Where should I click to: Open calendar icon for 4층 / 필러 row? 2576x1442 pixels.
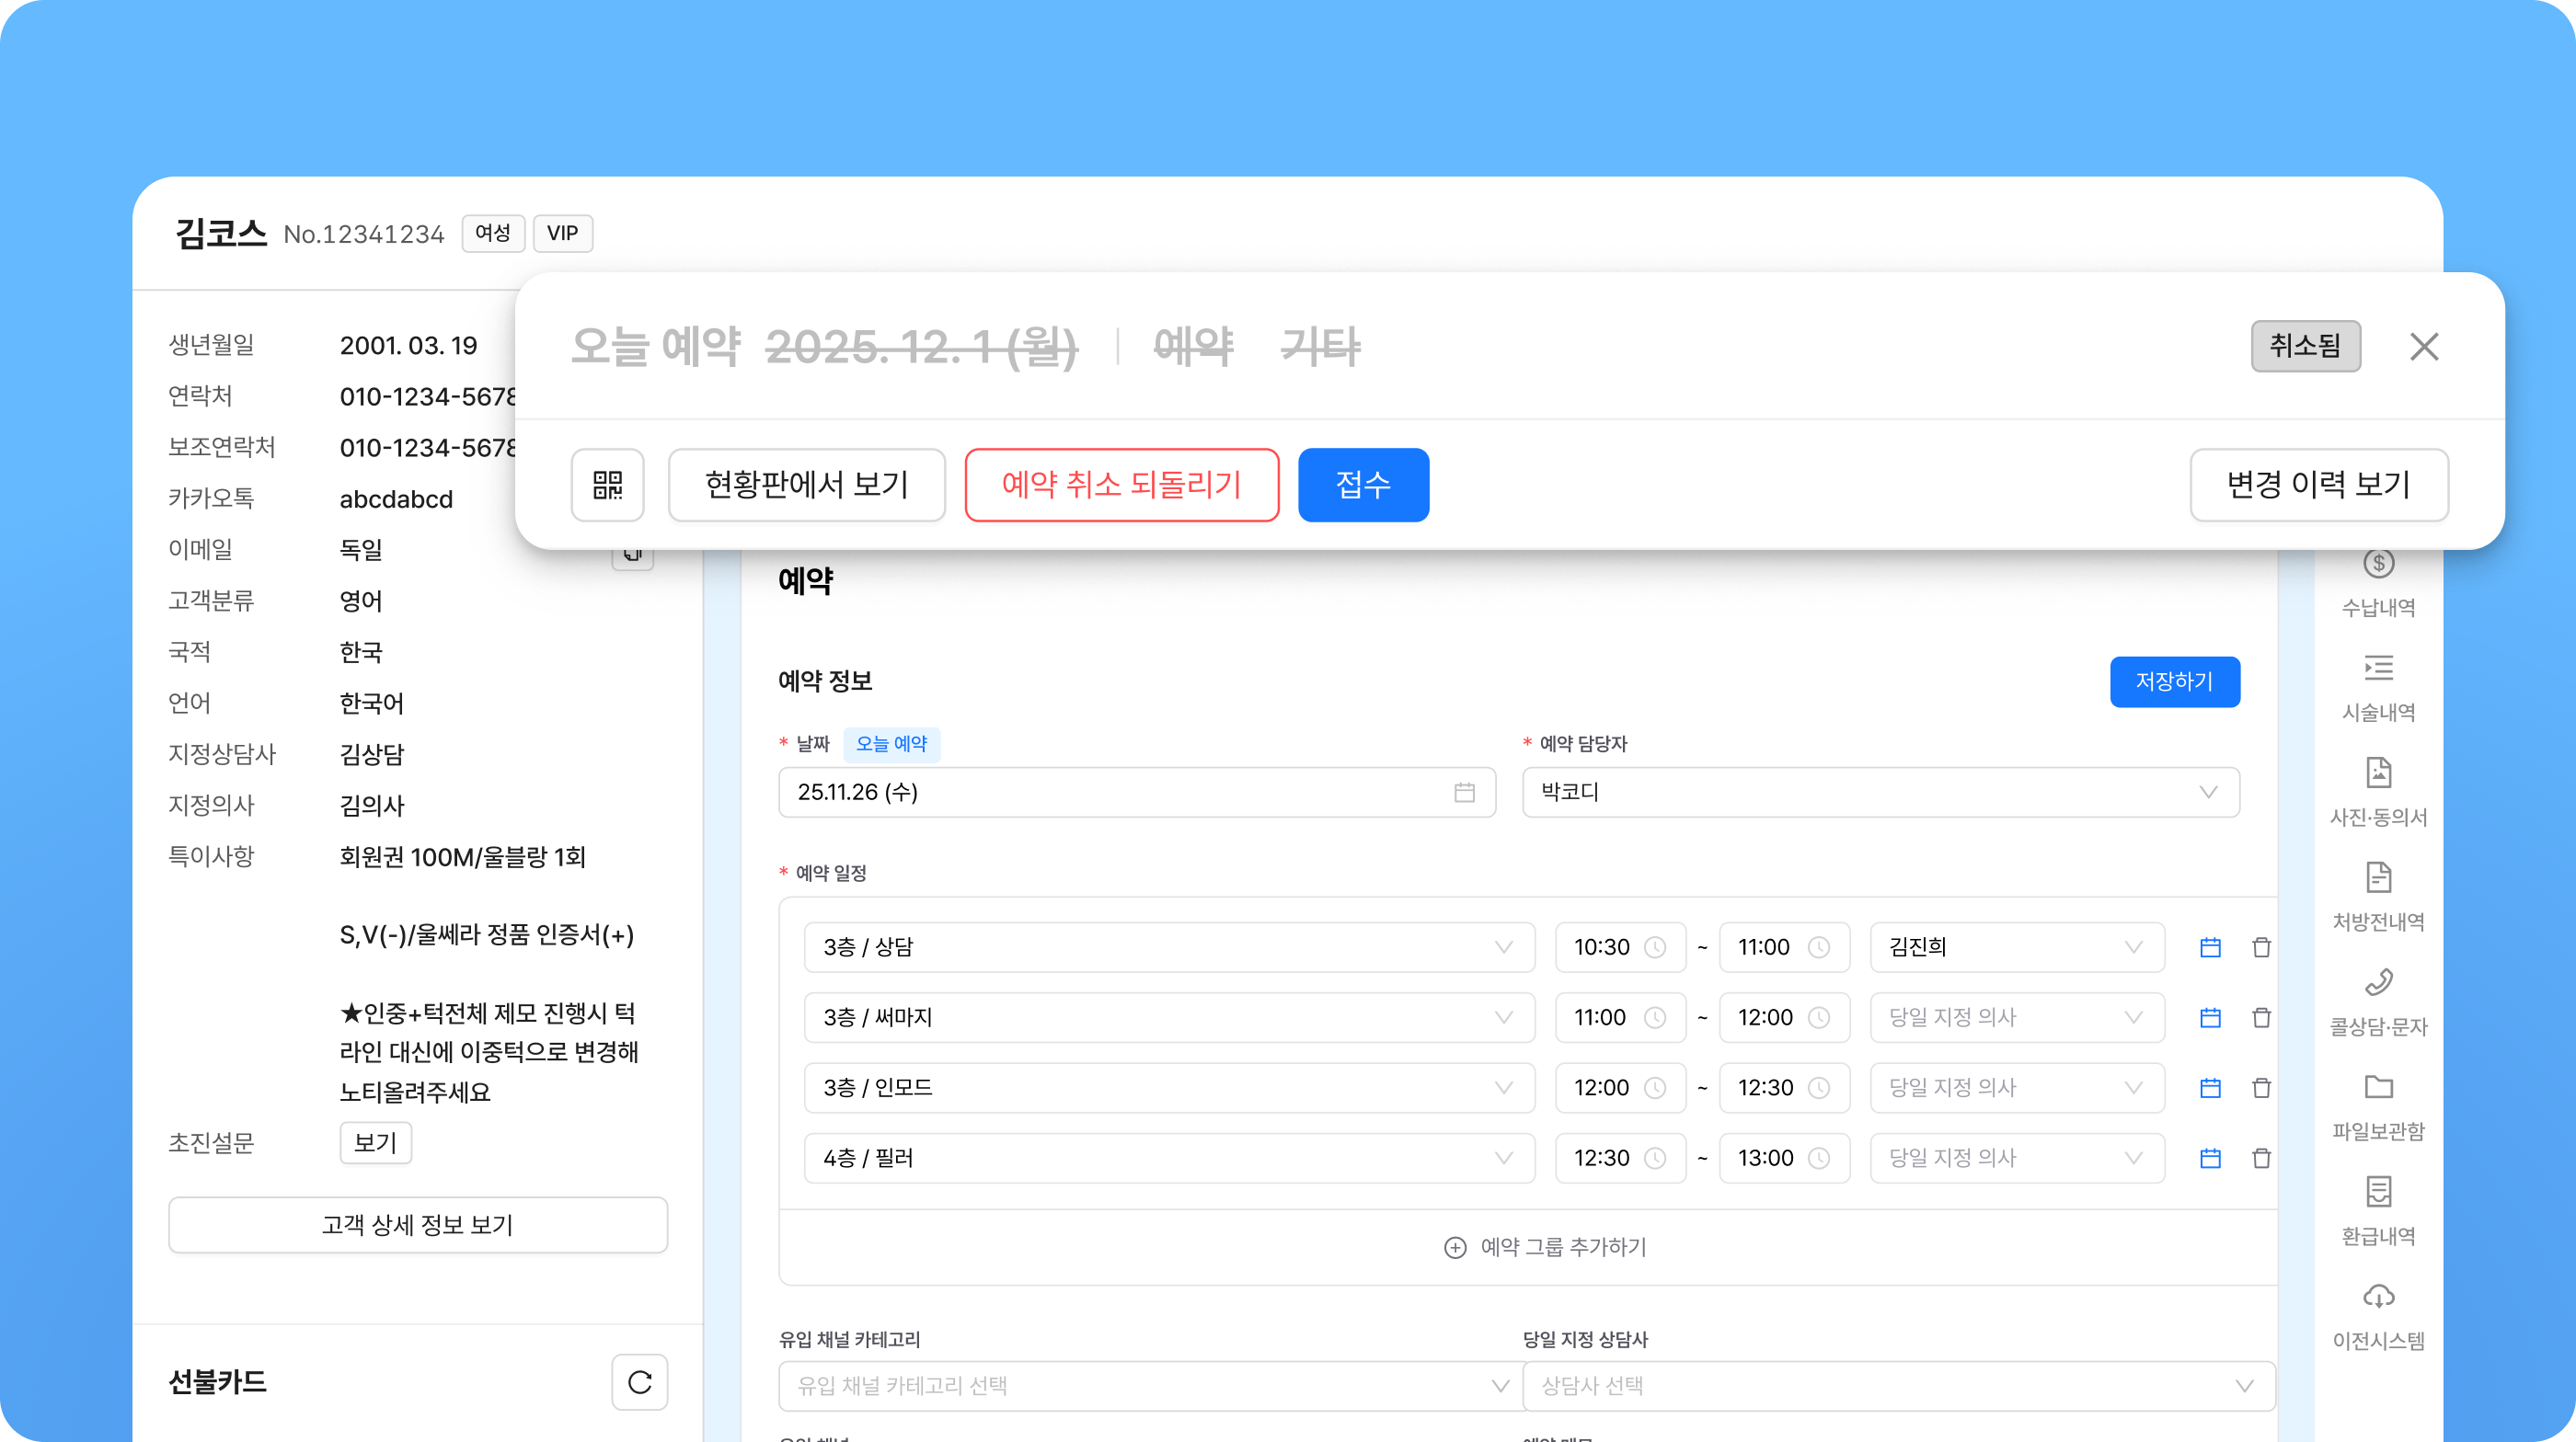pyautogui.click(x=2210, y=1157)
